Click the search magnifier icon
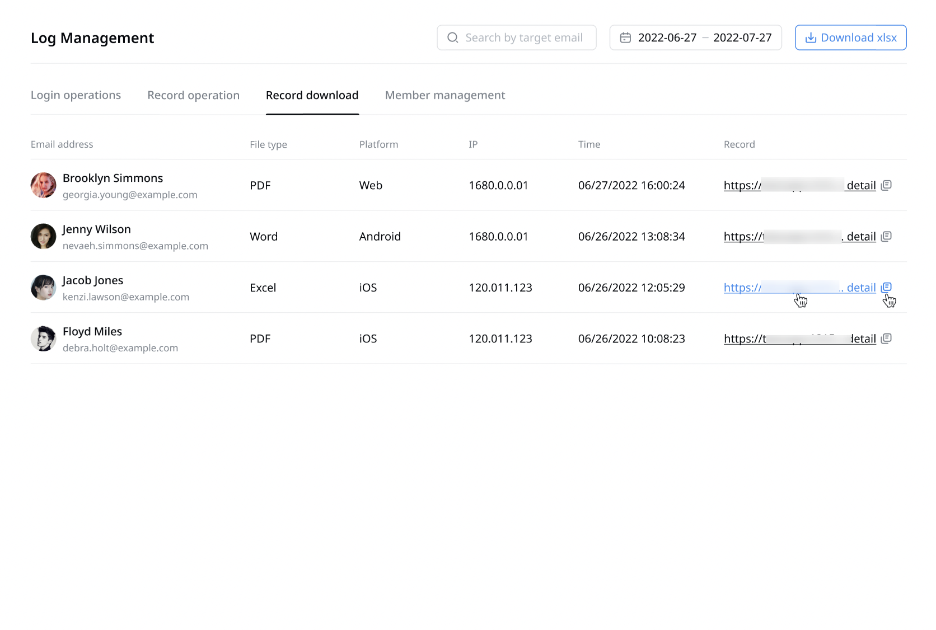The image size is (936, 630). point(452,37)
